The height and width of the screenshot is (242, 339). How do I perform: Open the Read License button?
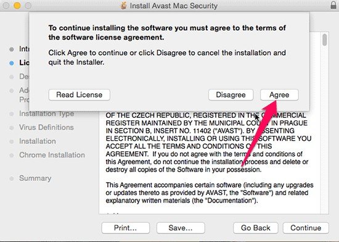[80, 95]
